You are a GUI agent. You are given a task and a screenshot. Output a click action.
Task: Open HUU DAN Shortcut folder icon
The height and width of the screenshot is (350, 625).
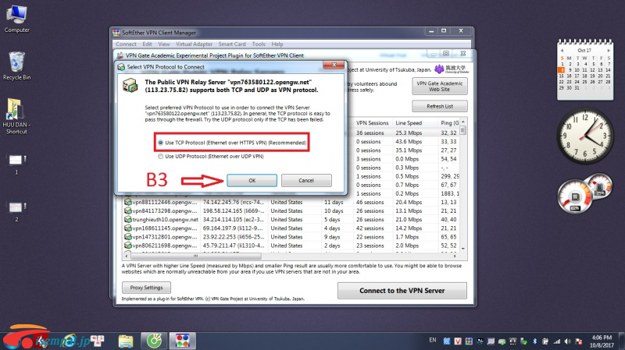coord(16,116)
